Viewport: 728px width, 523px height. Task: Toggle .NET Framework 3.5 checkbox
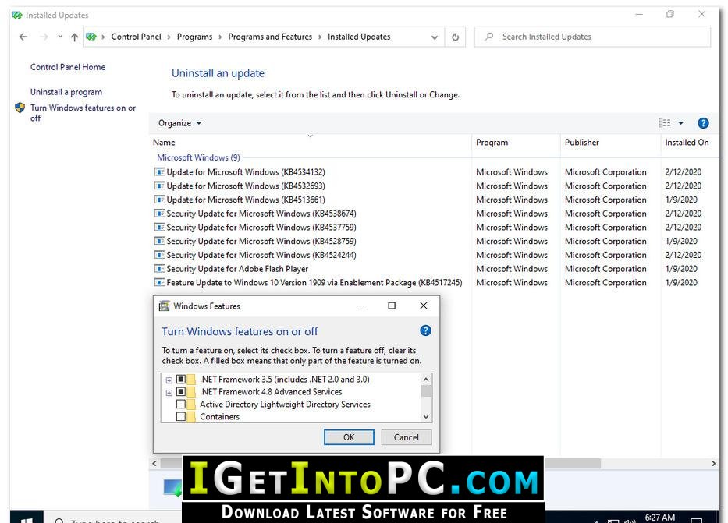tap(180, 380)
